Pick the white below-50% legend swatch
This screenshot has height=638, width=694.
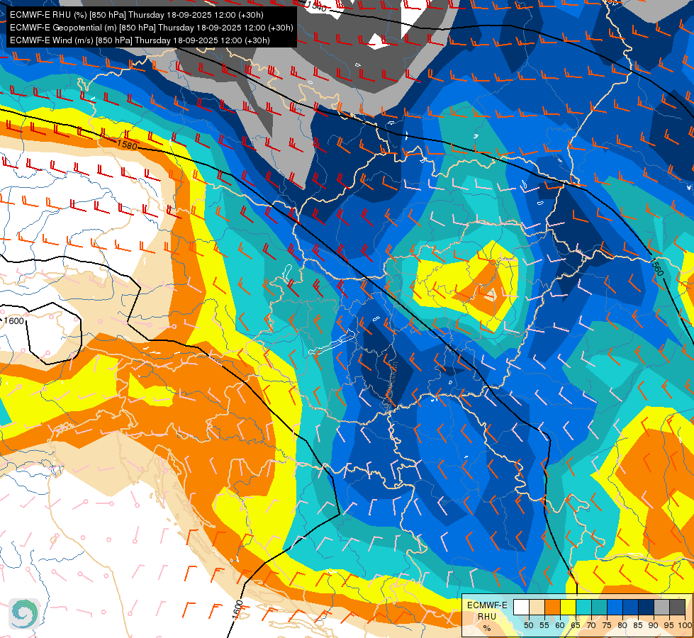(521, 607)
